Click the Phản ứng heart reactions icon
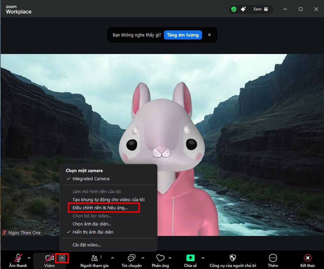This screenshot has width=324, height=269. (160, 259)
